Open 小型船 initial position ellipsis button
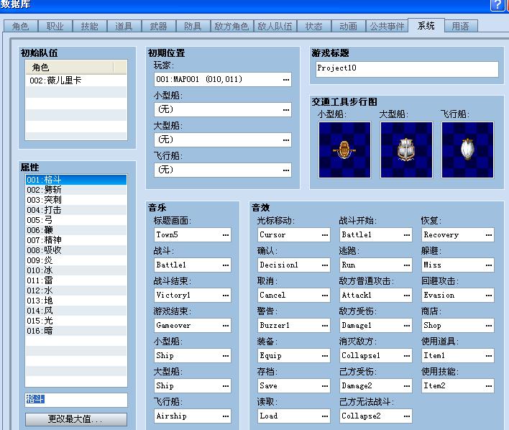This screenshot has height=430, width=509. pyautogui.click(x=285, y=110)
